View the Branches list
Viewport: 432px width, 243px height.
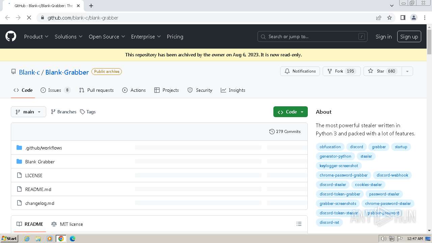pyautogui.click(x=63, y=112)
